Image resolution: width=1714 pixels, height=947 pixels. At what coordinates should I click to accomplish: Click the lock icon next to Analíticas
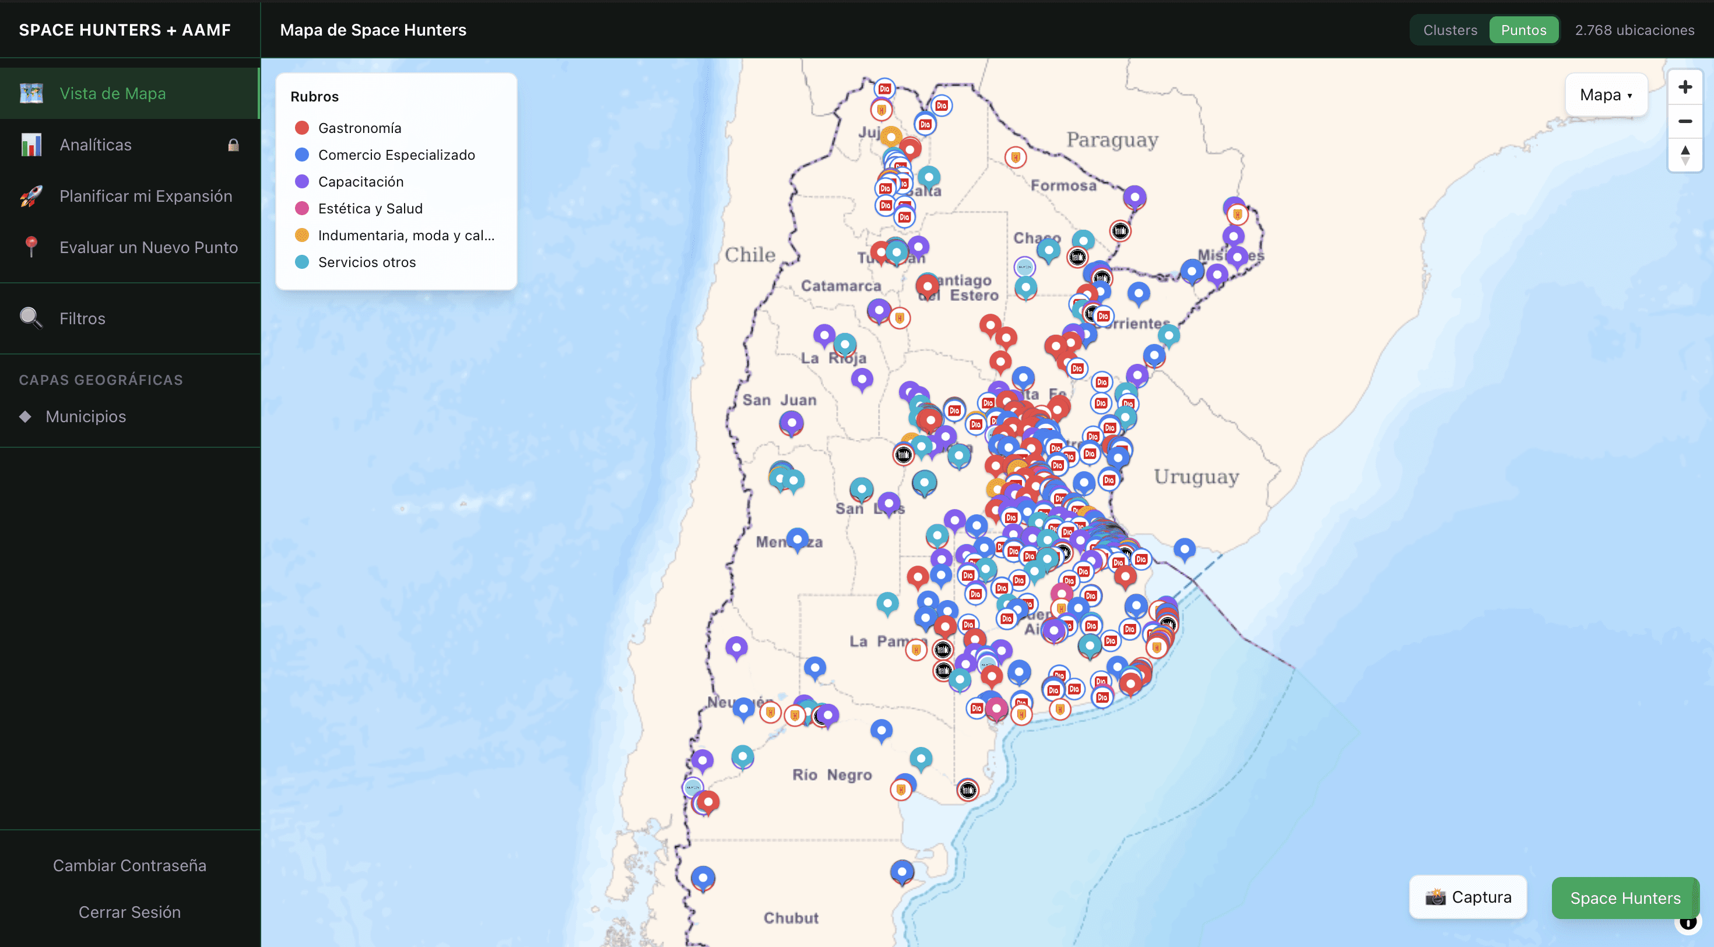[x=234, y=145]
